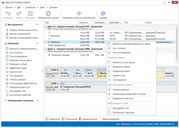Click sidebar Том копирования icon
Image resolution: width=179 pixels, height=128 pixels.
click(7, 56)
